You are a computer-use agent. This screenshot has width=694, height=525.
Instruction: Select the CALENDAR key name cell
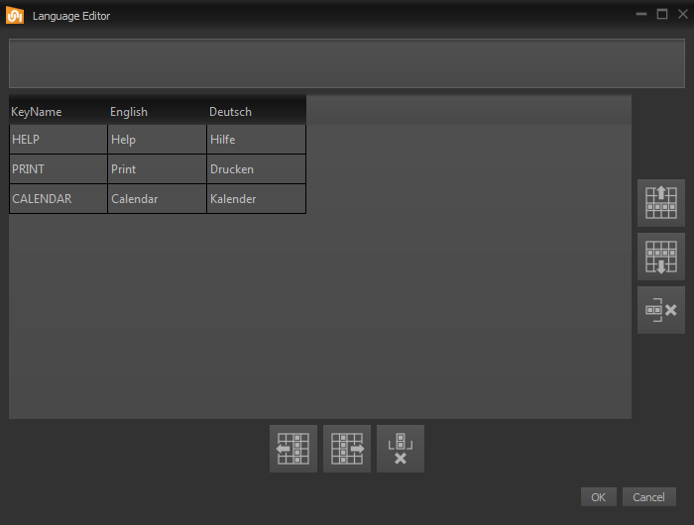[x=58, y=199]
